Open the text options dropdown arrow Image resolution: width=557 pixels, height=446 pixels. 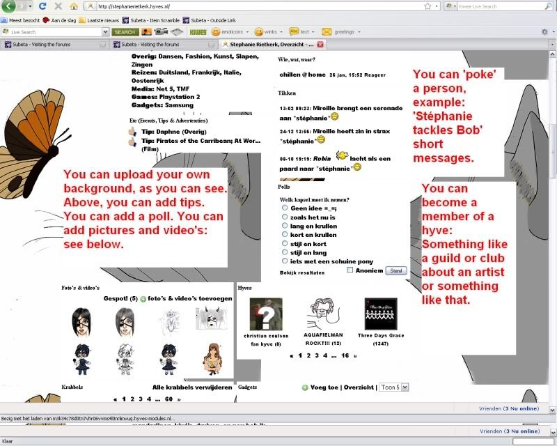[313, 32]
